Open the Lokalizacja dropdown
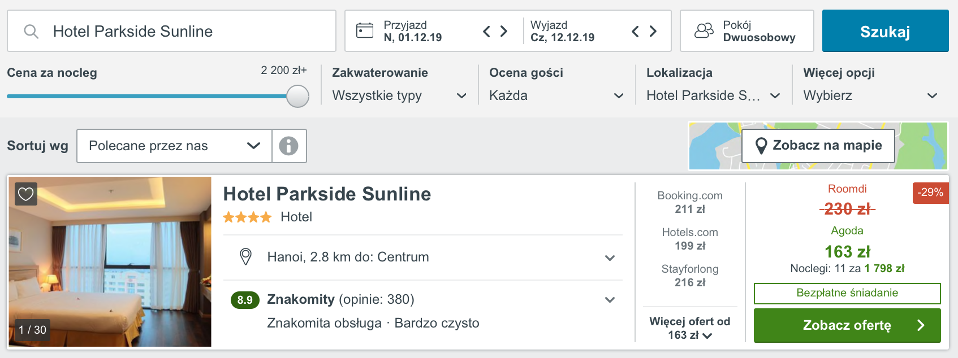Viewport: 958px width, 358px height. [x=714, y=95]
